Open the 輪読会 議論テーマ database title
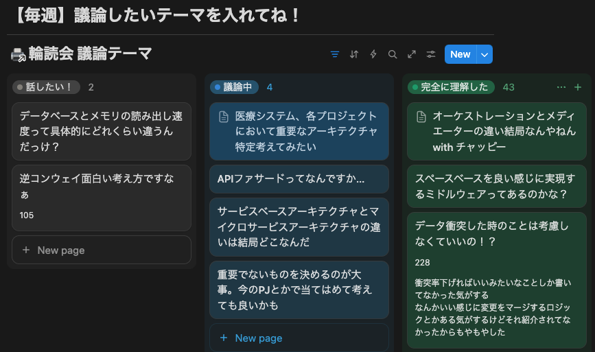Screen dimensions: 595x352 click(91, 54)
